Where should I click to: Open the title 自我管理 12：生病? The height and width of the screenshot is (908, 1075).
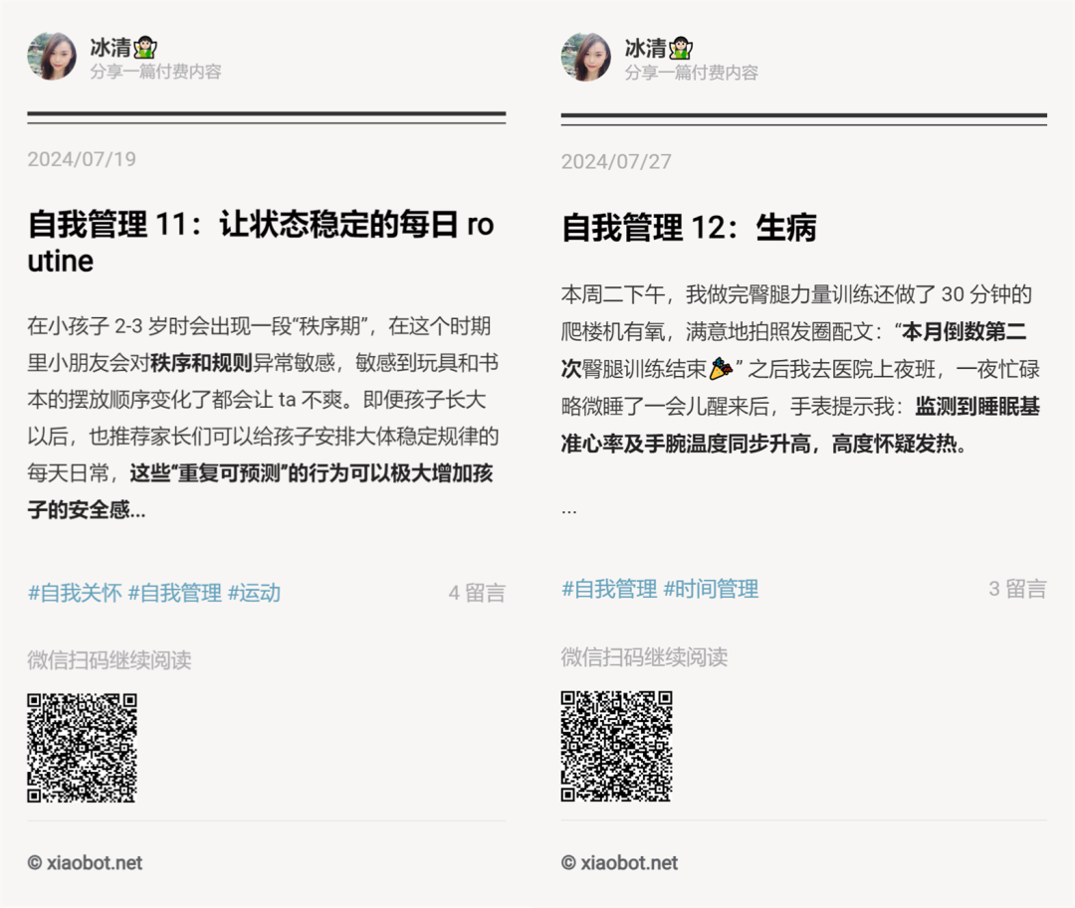(x=689, y=228)
